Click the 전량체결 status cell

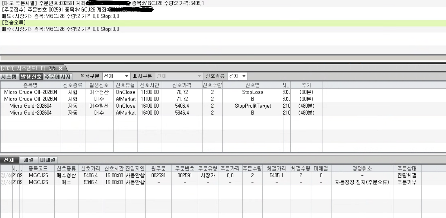click(x=407, y=175)
